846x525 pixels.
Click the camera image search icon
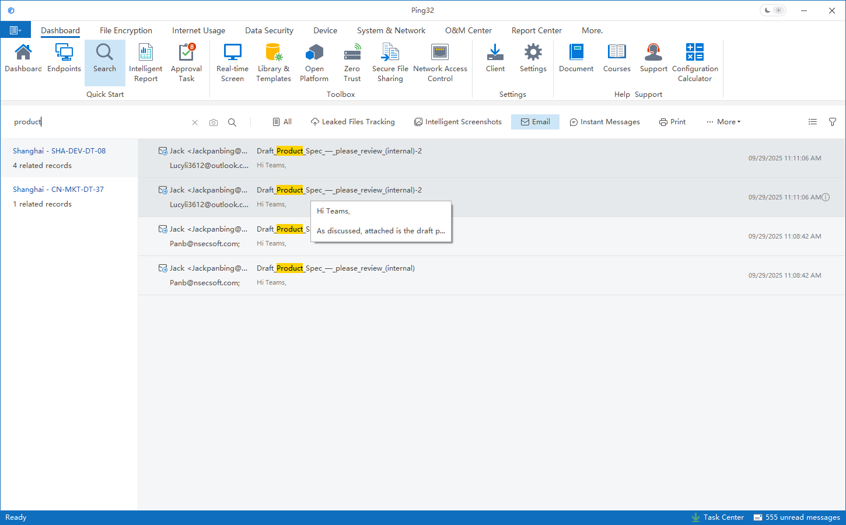(214, 123)
